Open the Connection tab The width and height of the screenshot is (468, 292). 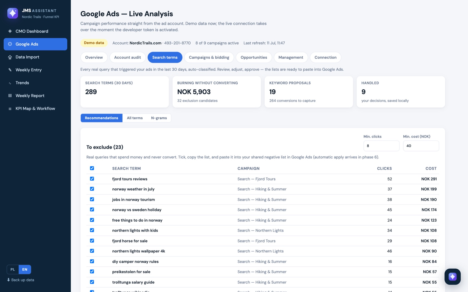point(325,57)
